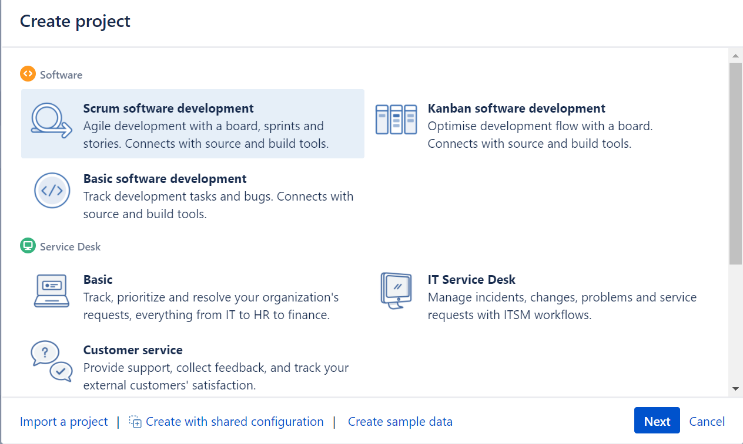The image size is (743, 444).
Task: Open the Create sample data link
Action: click(400, 422)
